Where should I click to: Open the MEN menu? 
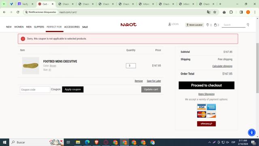(29, 27)
